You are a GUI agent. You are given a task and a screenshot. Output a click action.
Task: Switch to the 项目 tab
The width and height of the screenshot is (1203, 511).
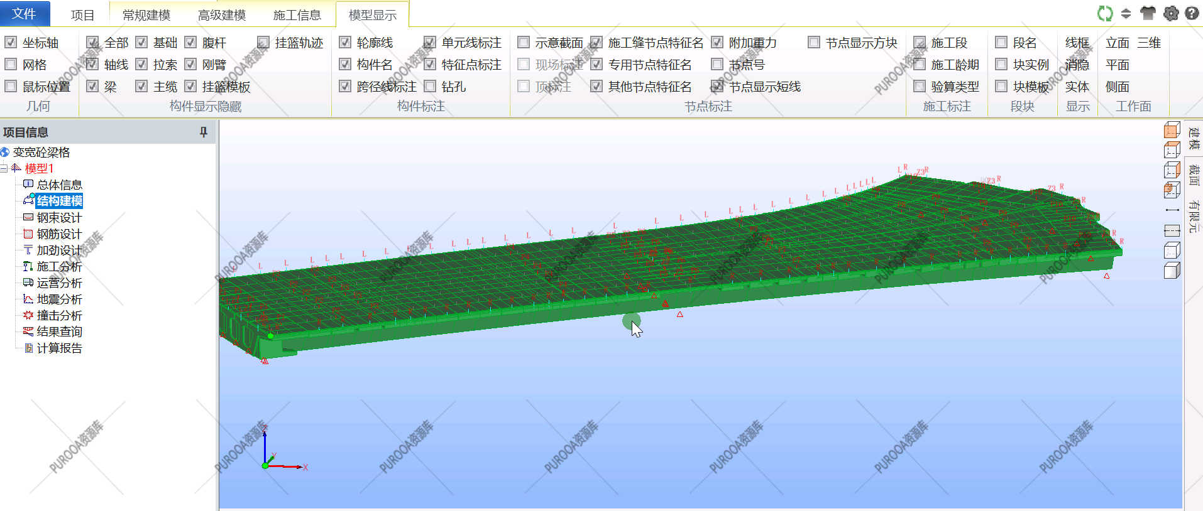point(82,15)
